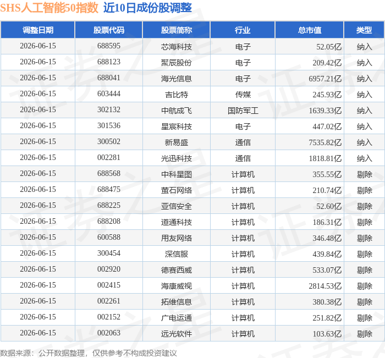Viewport: 385px width, 358px height.
Task: Click the 传媒 industry cell
Action: click(243, 95)
